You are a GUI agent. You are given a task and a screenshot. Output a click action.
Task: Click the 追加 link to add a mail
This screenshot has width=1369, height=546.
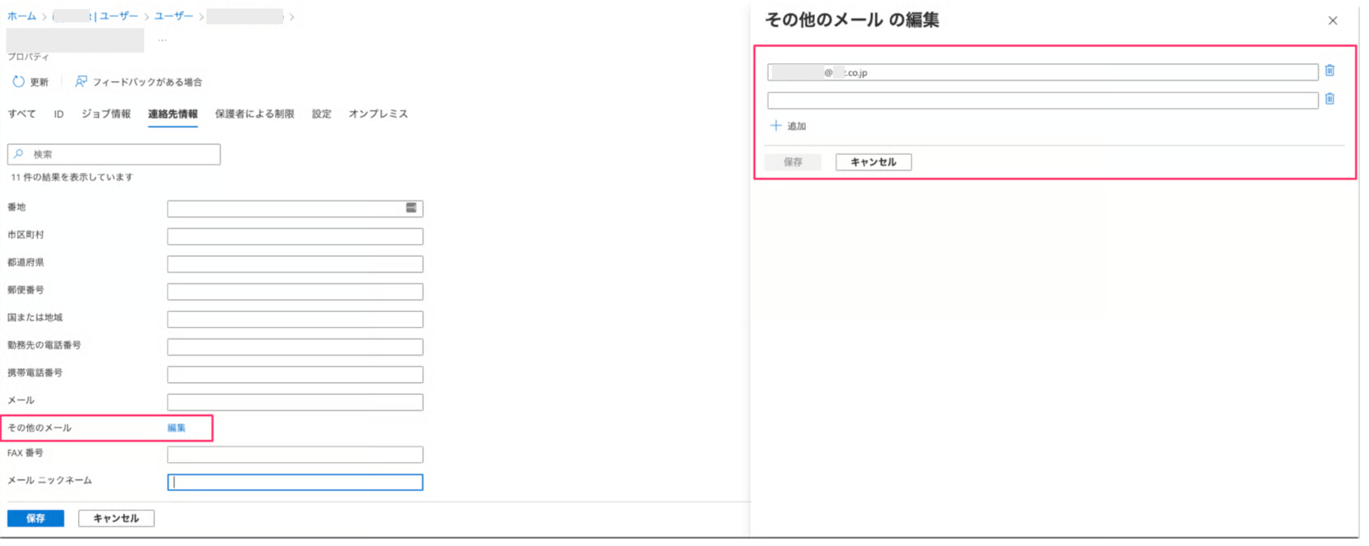click(x=797, y=126)
